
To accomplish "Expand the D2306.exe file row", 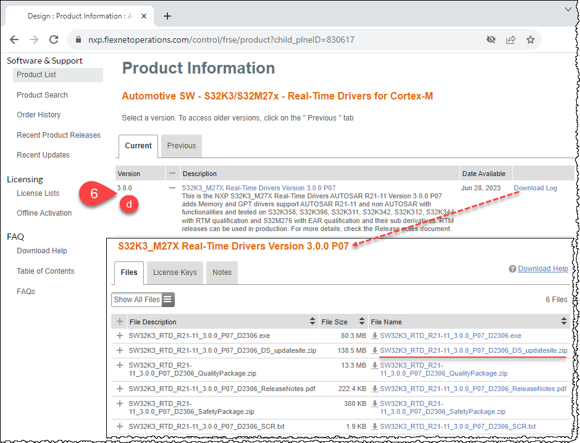I will click(119, 335).
